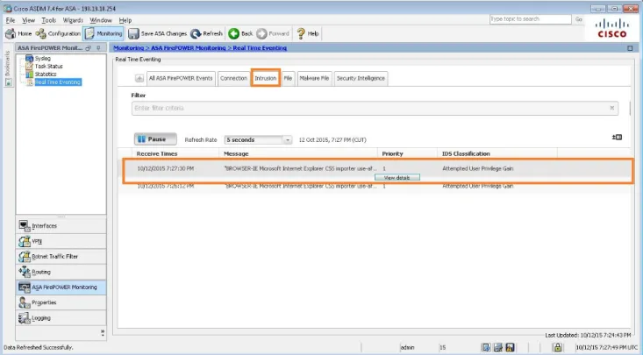Click the IDS Classification column header
Viewport: 643px width, 355px height.
tap(466, 153)
